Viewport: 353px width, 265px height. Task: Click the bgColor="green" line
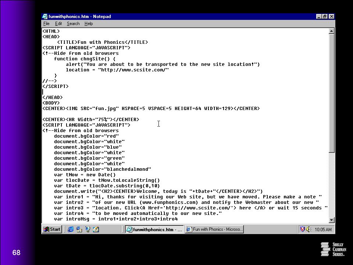pyautogui.click(x=89, y=158)
